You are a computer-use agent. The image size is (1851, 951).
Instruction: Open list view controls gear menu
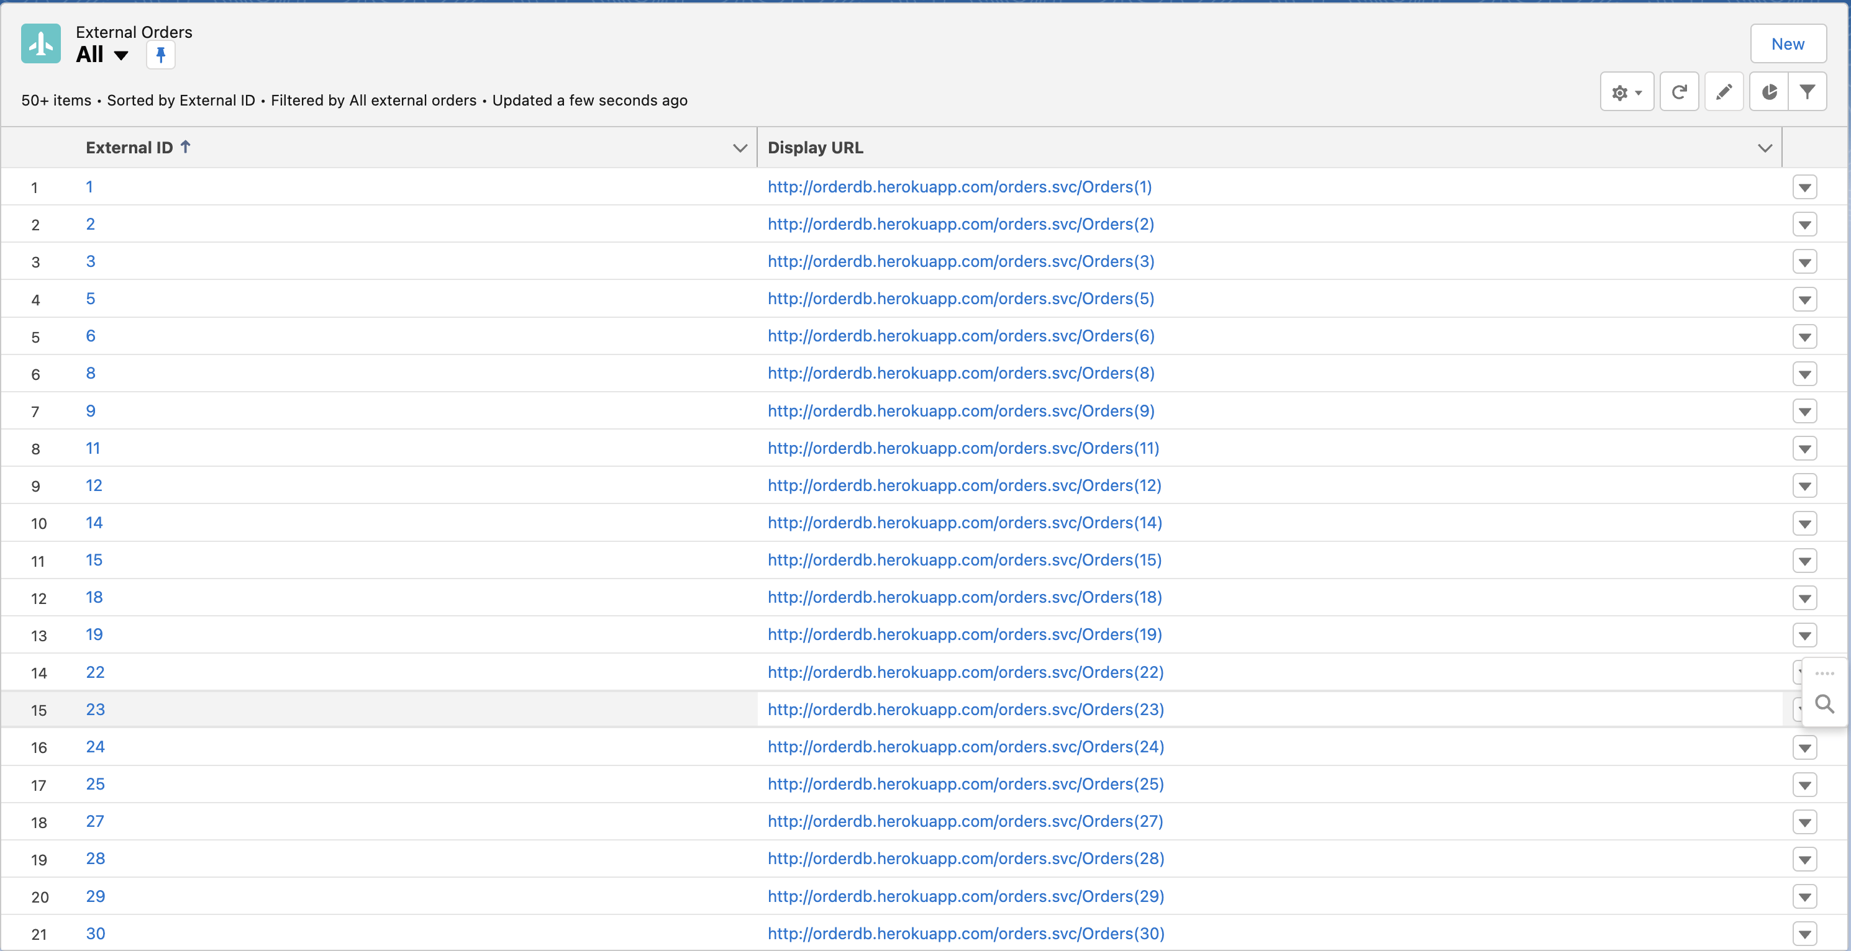pos(1626,92)
